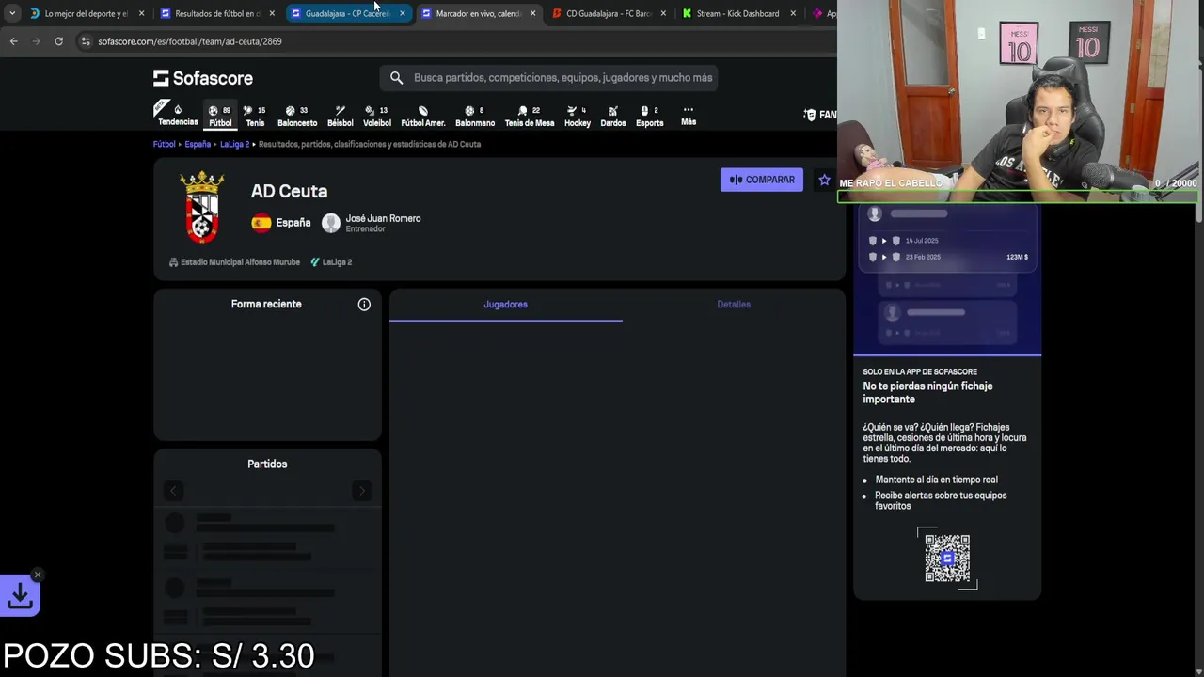Click the address bar URL
This screenshot has height=677, width=1204.
click(190, 41)
